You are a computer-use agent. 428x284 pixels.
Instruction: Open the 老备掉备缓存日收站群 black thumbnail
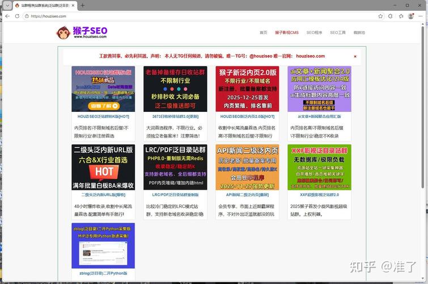[x=175, y=89]
